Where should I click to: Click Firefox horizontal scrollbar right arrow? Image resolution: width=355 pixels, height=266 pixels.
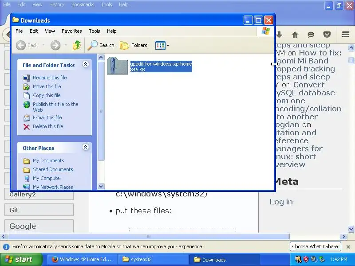344,237
